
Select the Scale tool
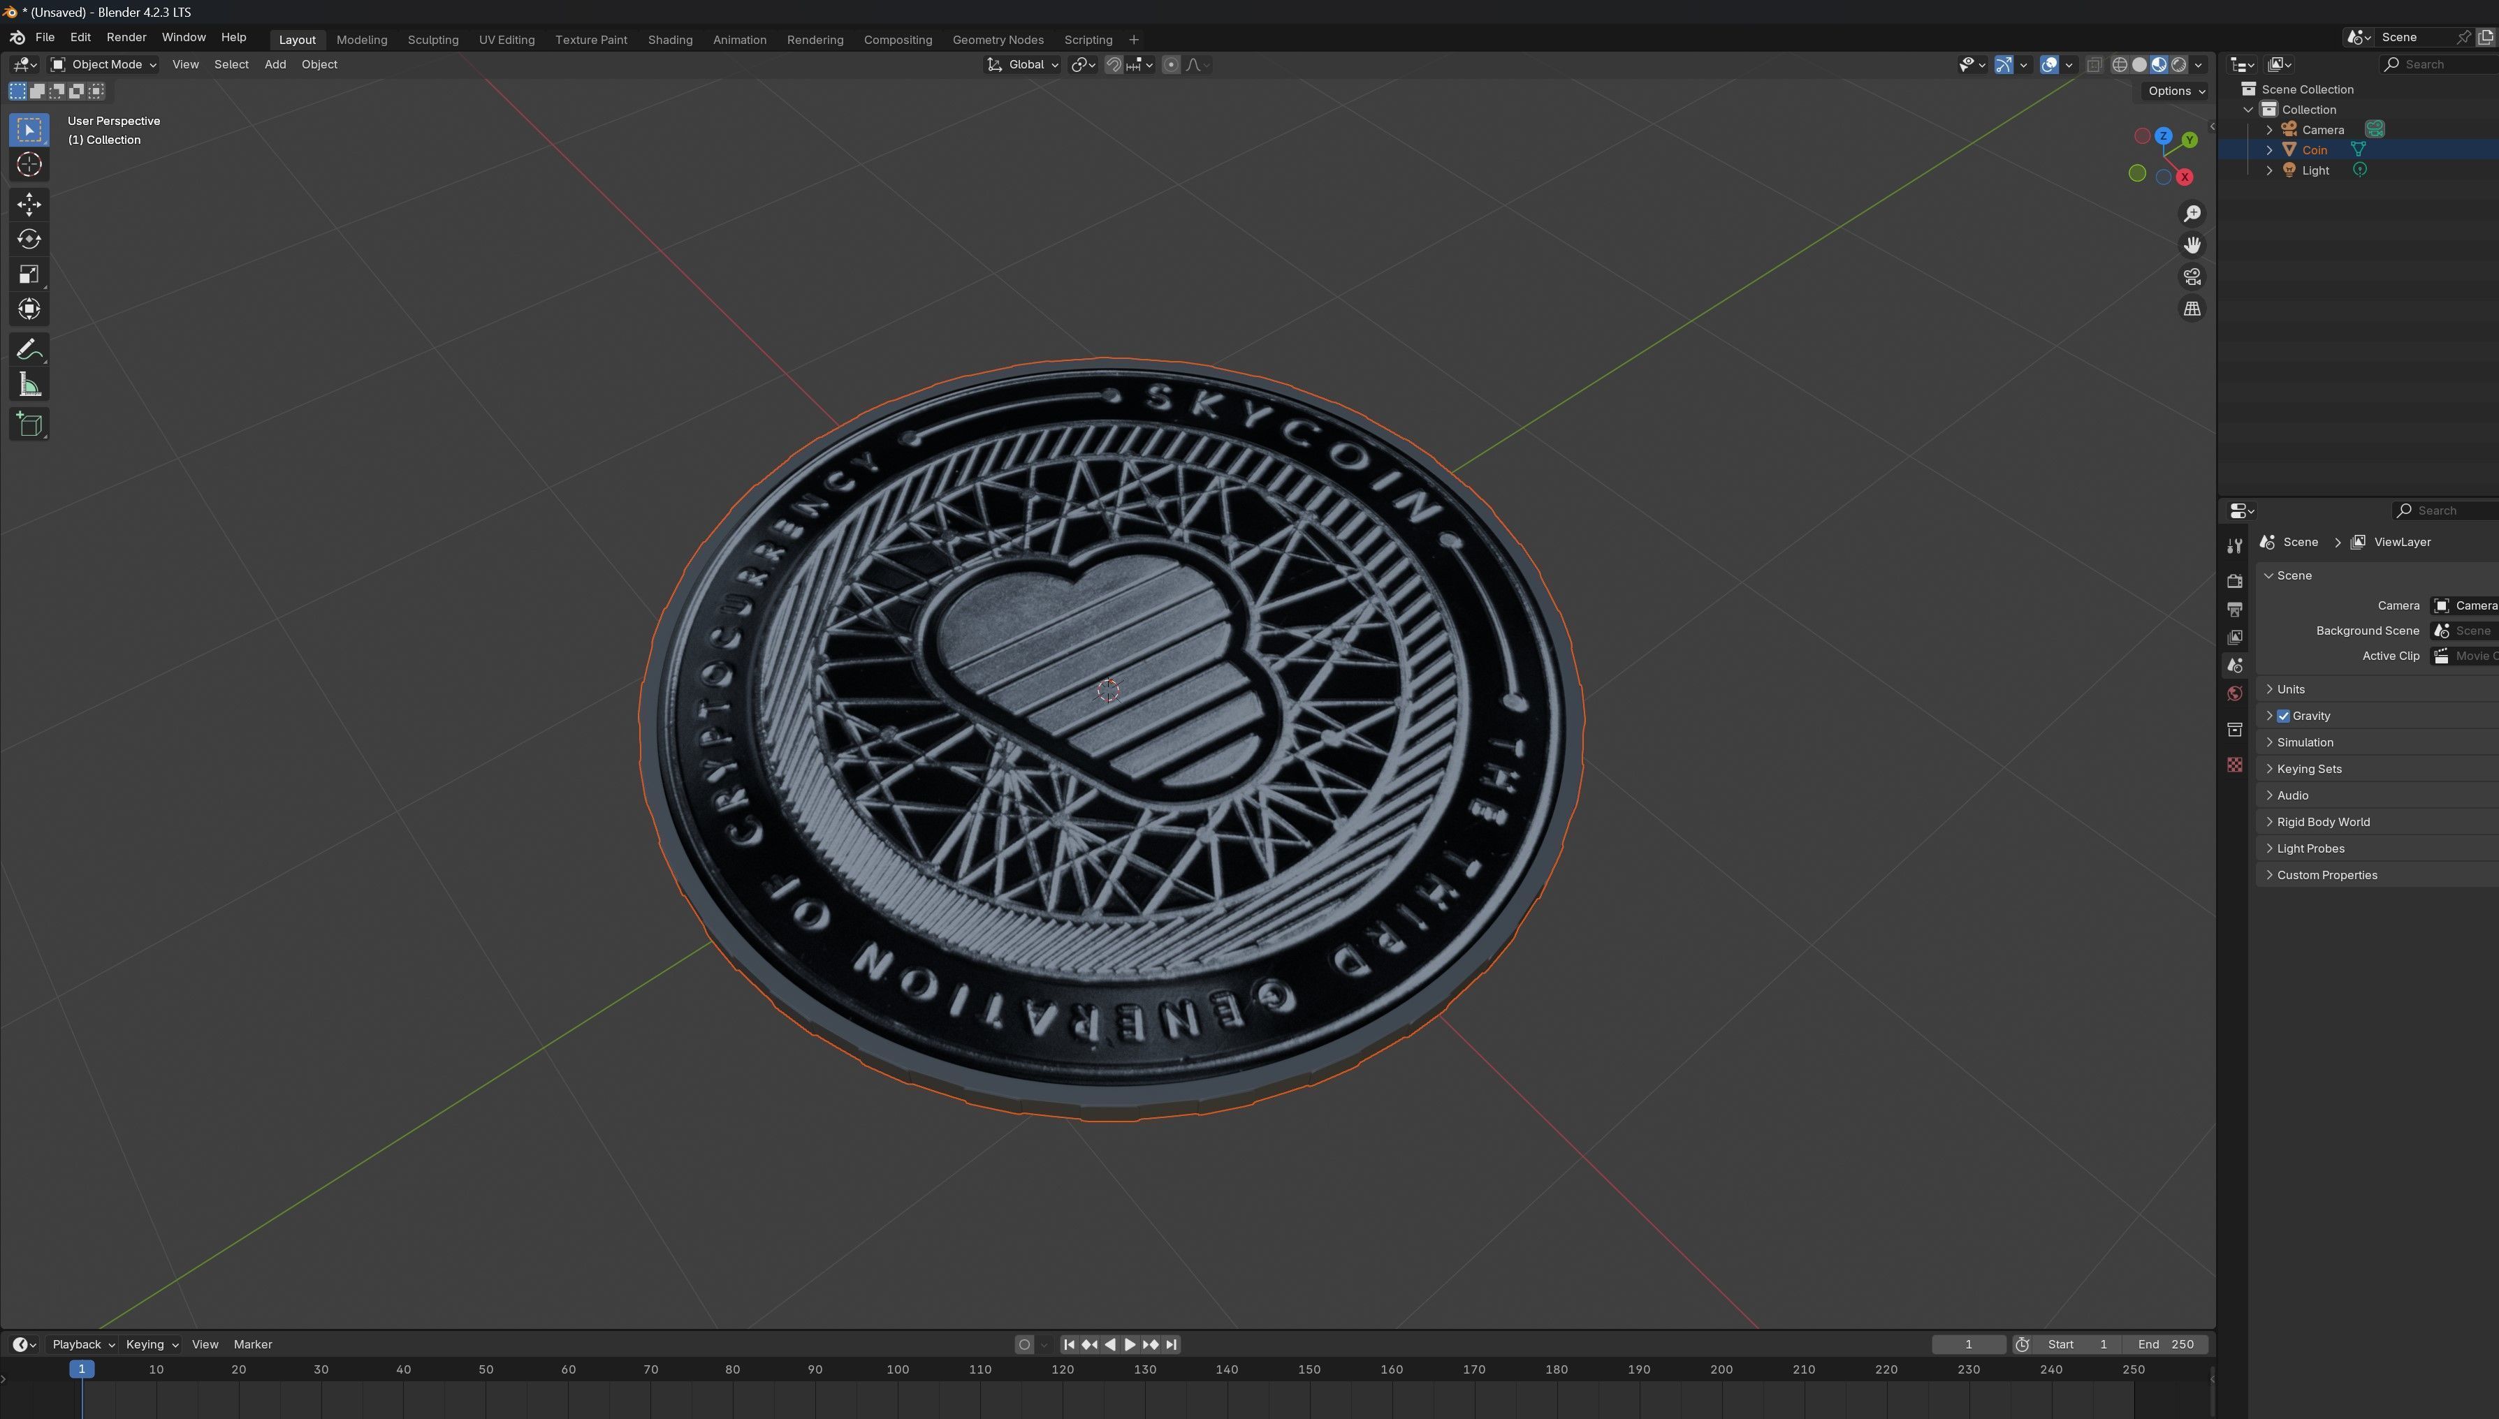(29, 274)
